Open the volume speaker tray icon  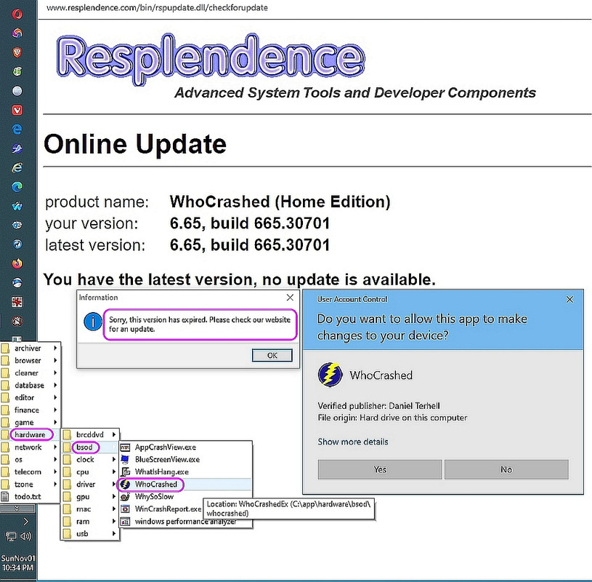coord(25,536)
